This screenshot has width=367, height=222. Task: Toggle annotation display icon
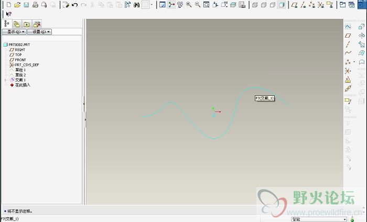tap(330, 5)
